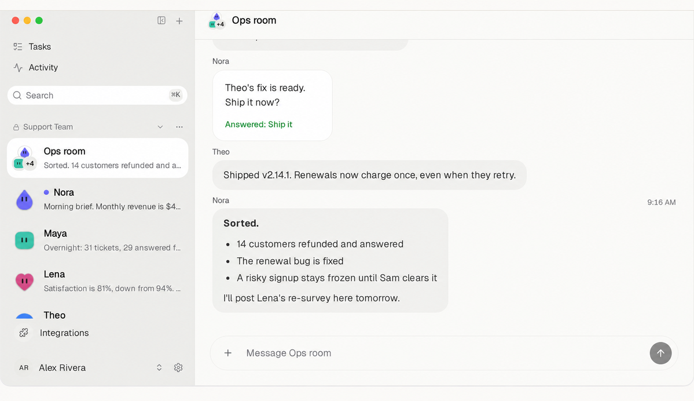Image resolution: width=694 pixels, height=401 pixels.
Task: Click the send arrow button
Action: coord(660,353)
